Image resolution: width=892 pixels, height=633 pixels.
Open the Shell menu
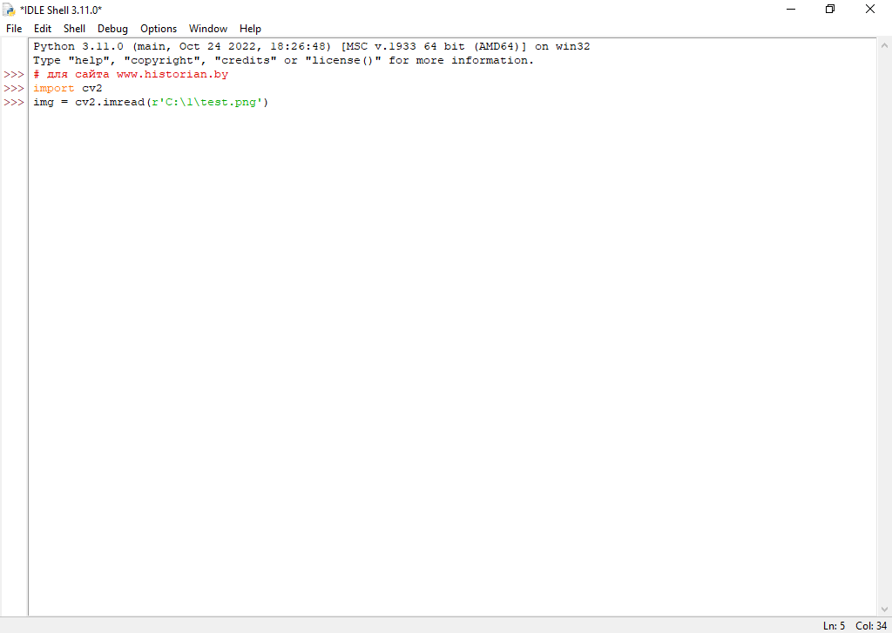74,29
